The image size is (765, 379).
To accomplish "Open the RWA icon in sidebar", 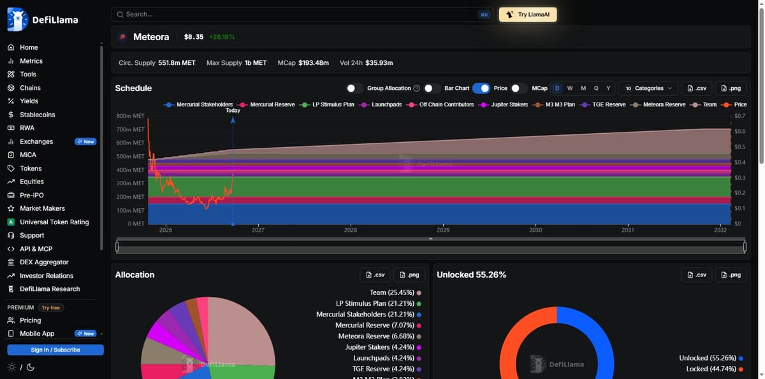I will coord(11,128).
